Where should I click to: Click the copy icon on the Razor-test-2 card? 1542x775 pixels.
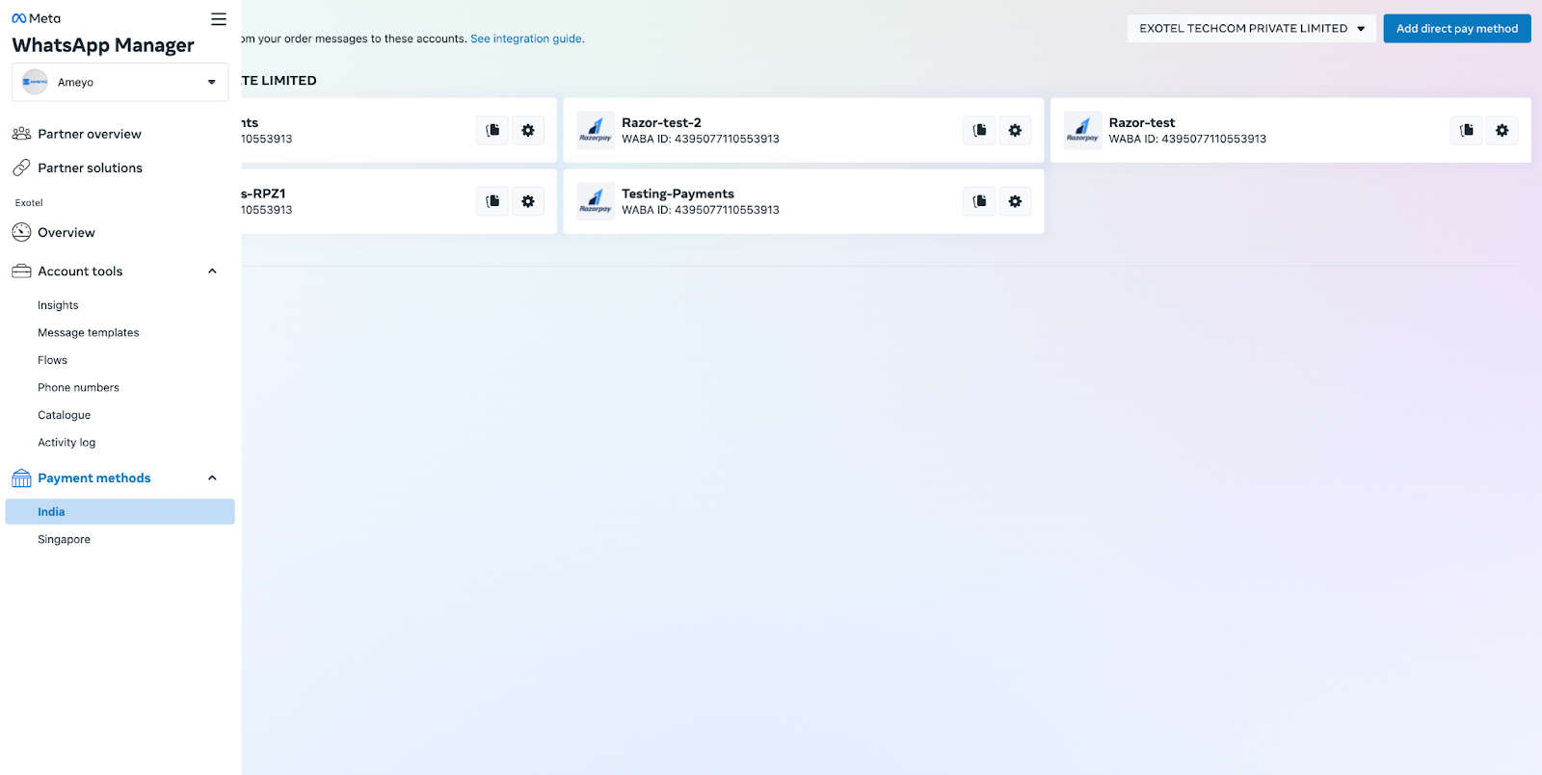979,130
